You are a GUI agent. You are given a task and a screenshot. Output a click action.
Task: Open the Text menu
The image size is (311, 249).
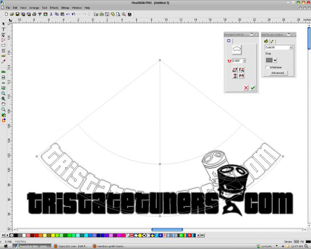[44, 8]
